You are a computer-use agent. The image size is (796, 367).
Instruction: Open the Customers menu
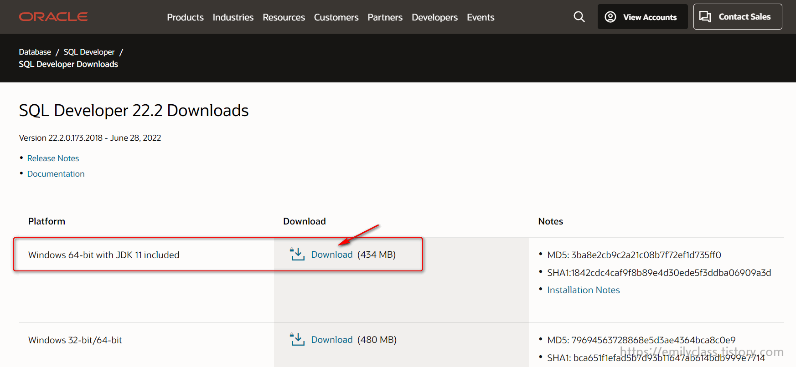pyautogui.click(x=336, y=17)
